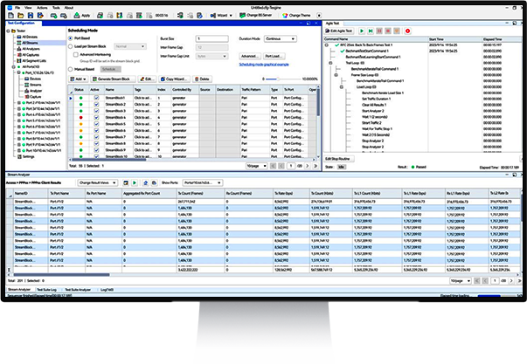Open the Add dropdown button
Screen dimensions: 527x364
(x=78, y=79)
